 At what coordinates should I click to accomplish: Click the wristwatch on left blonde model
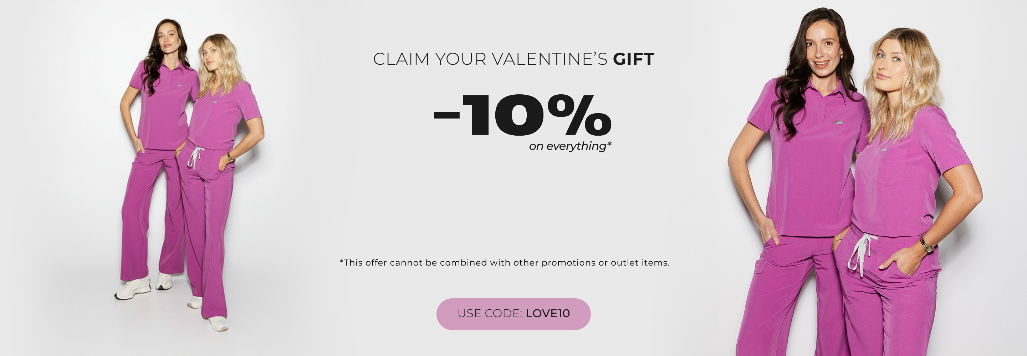click(x=230, y=158)
